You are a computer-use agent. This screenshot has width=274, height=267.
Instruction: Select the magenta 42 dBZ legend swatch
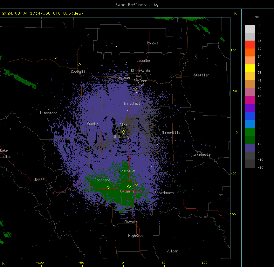click(x=250, y=100)
